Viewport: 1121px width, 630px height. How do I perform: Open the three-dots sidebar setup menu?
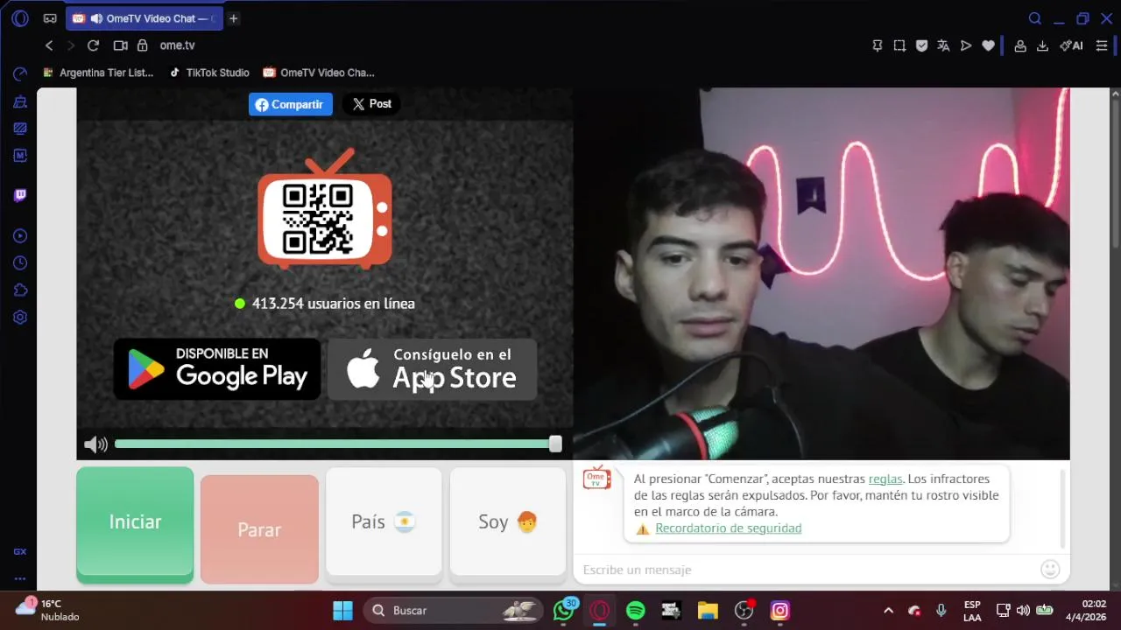tap(20, 578)
